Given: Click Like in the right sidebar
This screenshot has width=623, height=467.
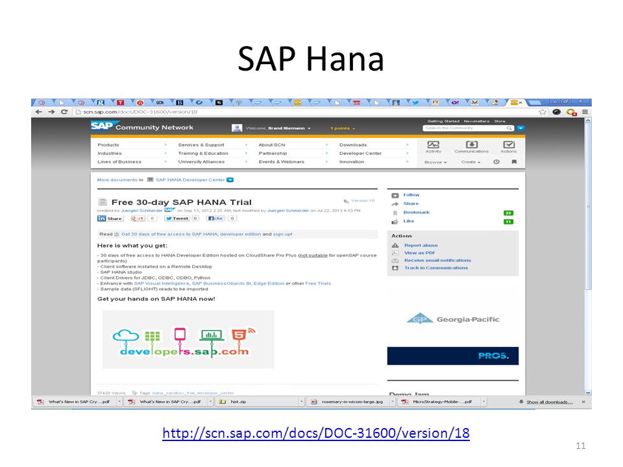Looking at the screenshot, I should [x=408, y=221].
